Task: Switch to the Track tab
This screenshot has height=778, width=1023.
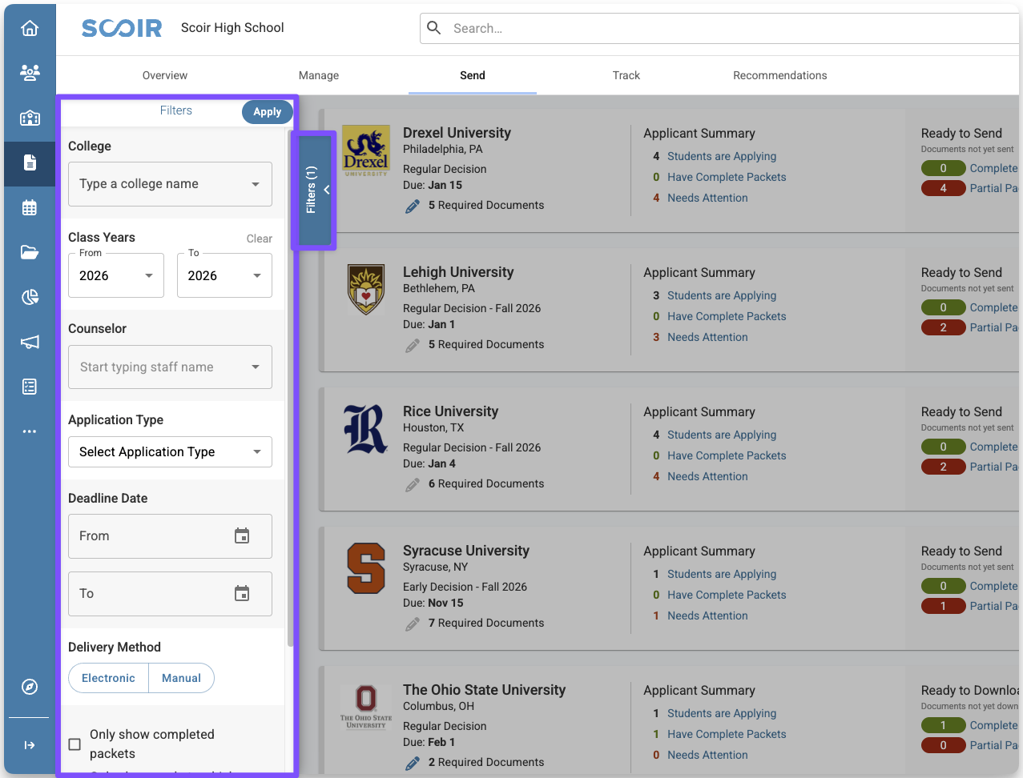Action: pos(626,75)
